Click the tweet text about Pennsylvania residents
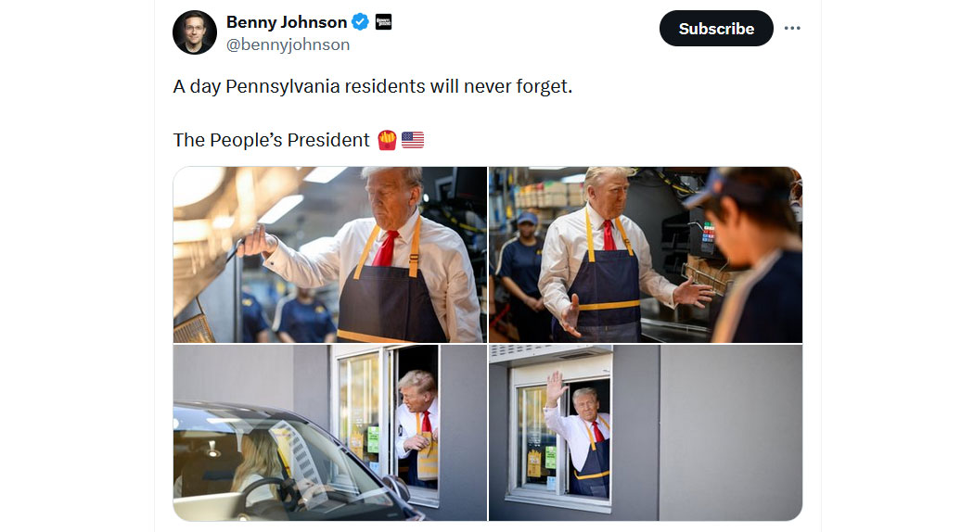 (373, 86)
